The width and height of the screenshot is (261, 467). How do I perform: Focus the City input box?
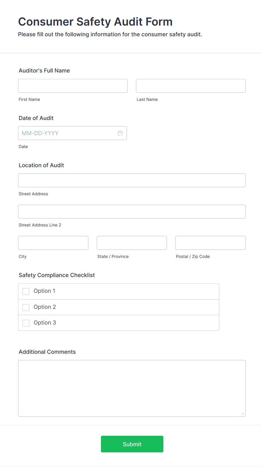pos(53,243)
